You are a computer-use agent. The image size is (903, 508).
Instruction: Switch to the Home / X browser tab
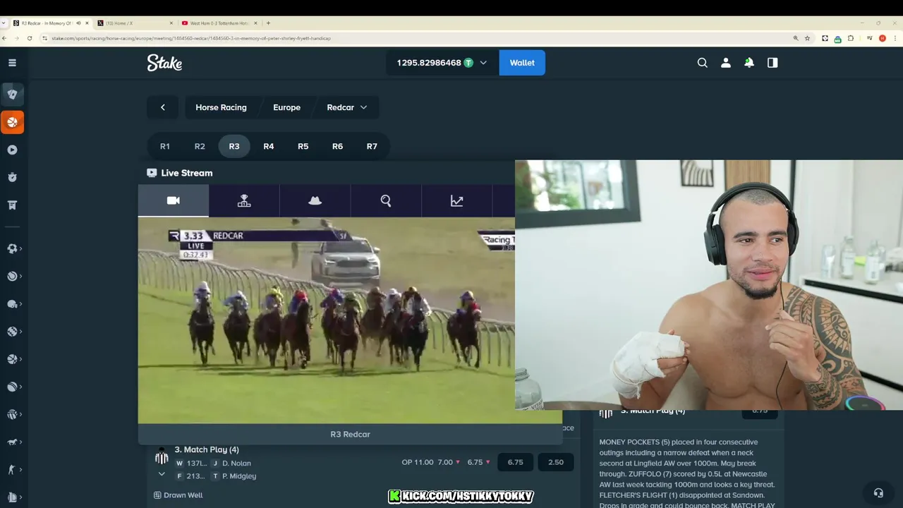point(134,23)
